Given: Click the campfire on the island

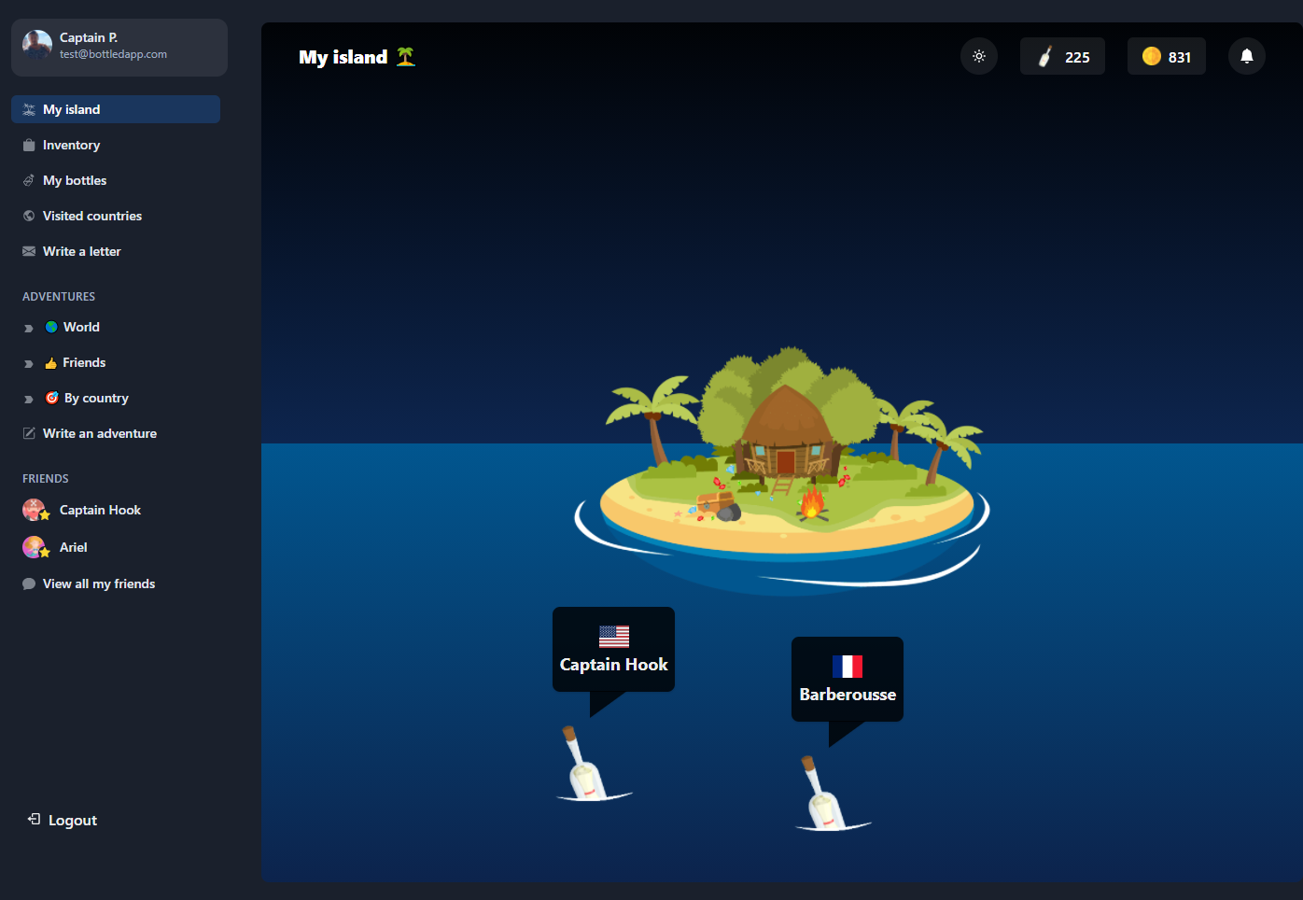Looking at the screenshot, I should [x=813, y=502].
